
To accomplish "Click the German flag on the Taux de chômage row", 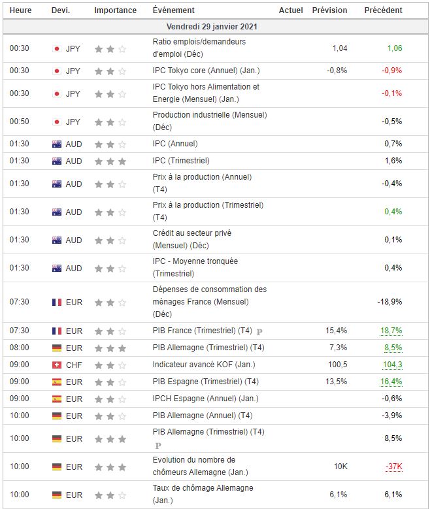I will pyautogui.click(x=56, y=495).
